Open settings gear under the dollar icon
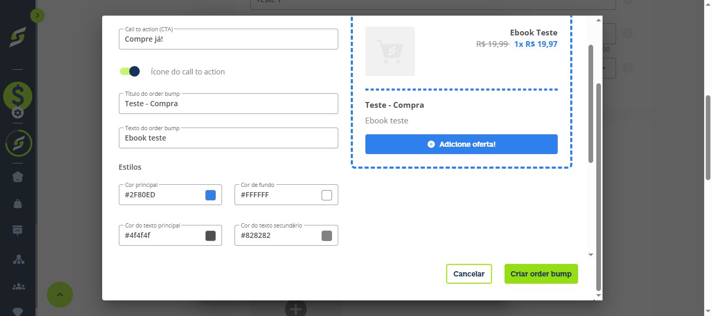 [x=18, y=113]
